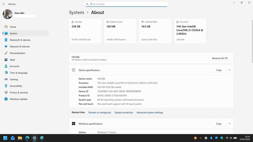Launch Microsoft Edge from the taskbar

click(27, 138)
